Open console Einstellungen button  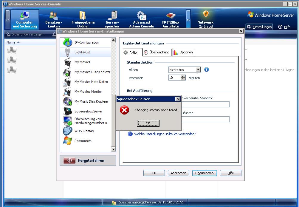(259, 27)
